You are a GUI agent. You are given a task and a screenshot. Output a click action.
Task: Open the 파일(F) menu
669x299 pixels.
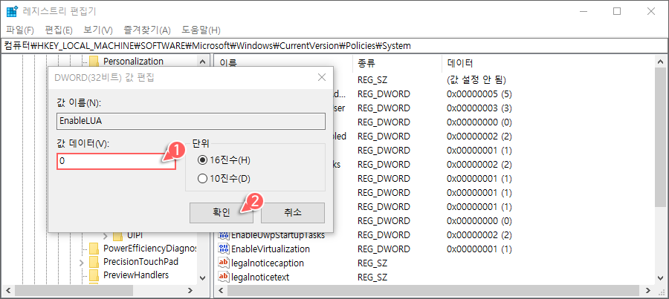coord(20,30)
